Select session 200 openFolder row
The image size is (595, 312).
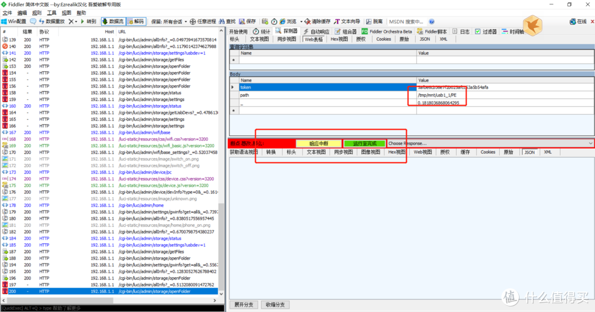coord(110,292)
